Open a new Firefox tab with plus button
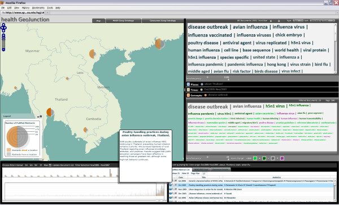This screenshot has height=205, width=339. [x=47, y=13]
